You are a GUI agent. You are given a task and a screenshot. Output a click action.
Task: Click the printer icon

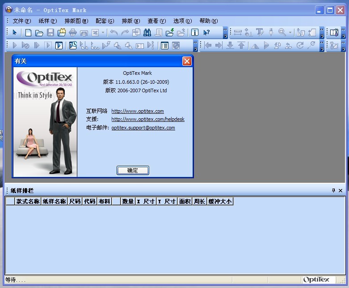point(73,33)
